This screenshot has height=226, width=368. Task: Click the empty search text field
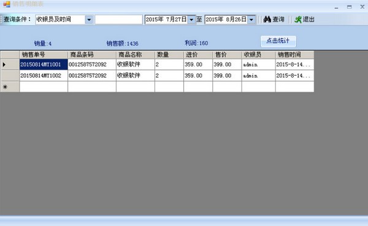pos(118,20)
